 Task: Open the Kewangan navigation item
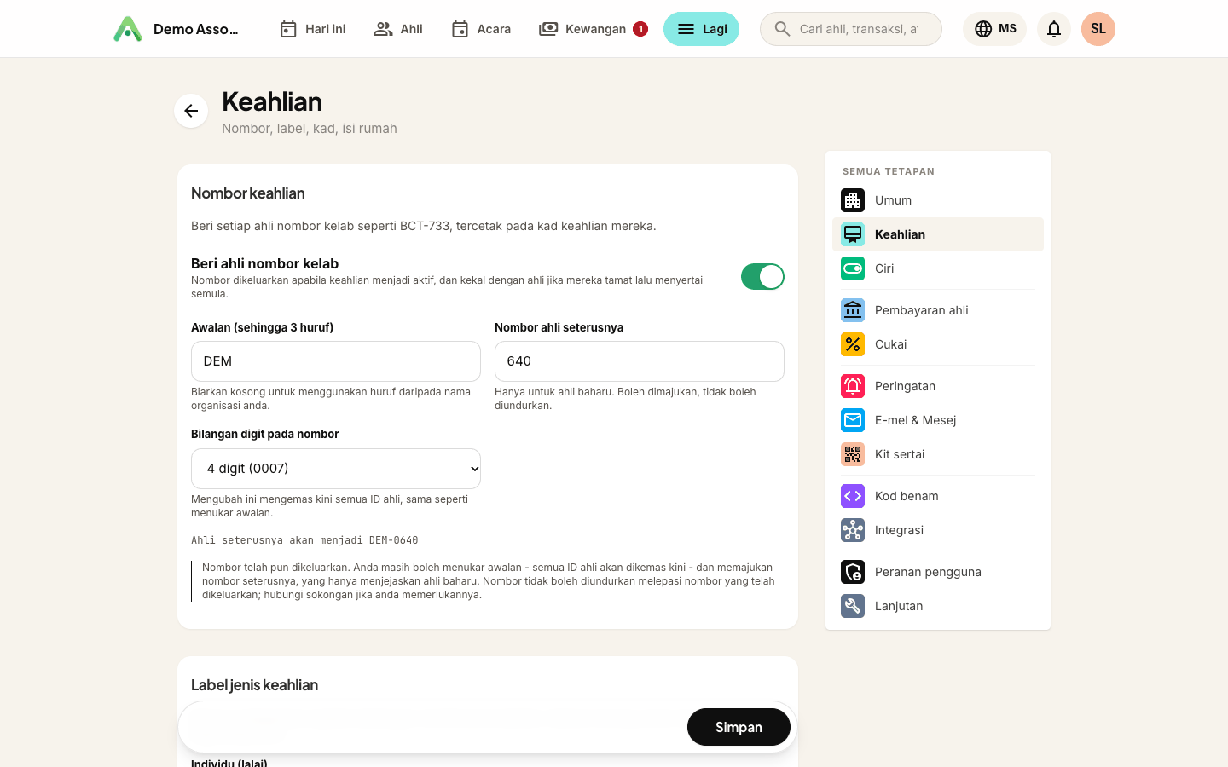(593, 29)
